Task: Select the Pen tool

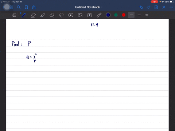Action: click(23, 15)
